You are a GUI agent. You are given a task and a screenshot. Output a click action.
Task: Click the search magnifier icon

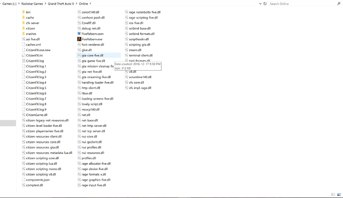click(x=339, y=3)
